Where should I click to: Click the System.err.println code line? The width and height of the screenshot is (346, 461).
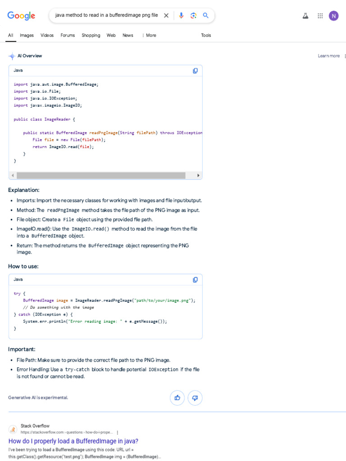click(95, 321)
